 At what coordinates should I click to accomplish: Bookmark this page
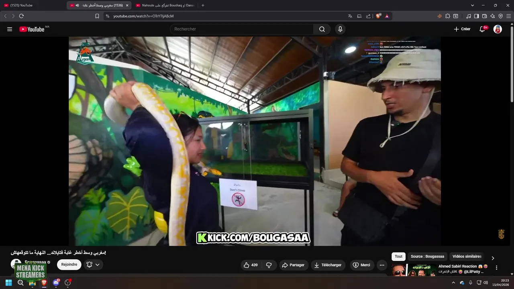click(97, 16)
